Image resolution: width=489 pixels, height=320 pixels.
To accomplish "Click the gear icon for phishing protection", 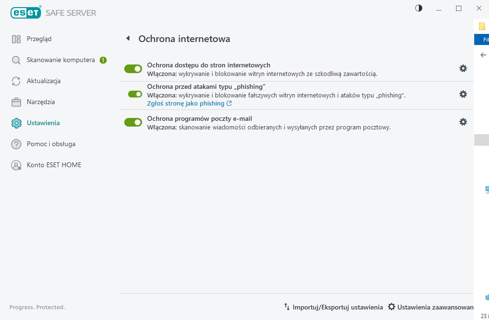I will click(x=463, y=94).
